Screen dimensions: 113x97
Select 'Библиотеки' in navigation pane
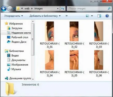16,51
